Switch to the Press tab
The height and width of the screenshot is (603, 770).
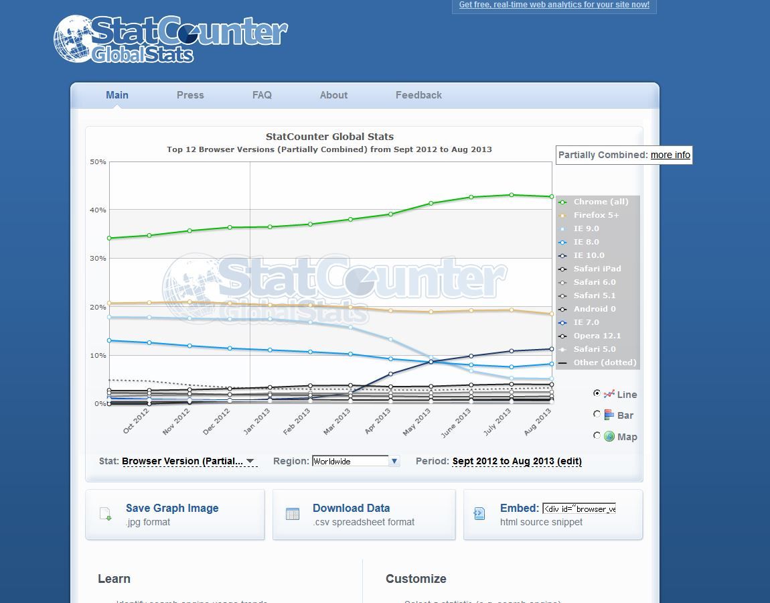pos(190,94)
